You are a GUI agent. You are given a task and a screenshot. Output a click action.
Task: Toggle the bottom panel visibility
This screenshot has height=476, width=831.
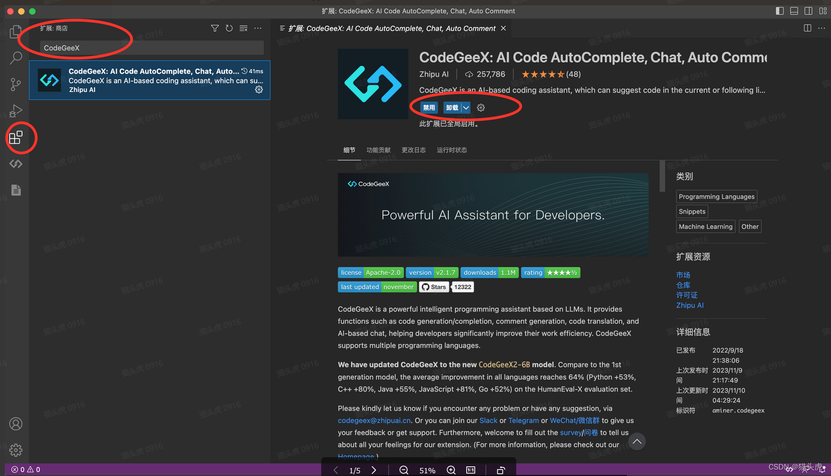click(x=794, y=11)
